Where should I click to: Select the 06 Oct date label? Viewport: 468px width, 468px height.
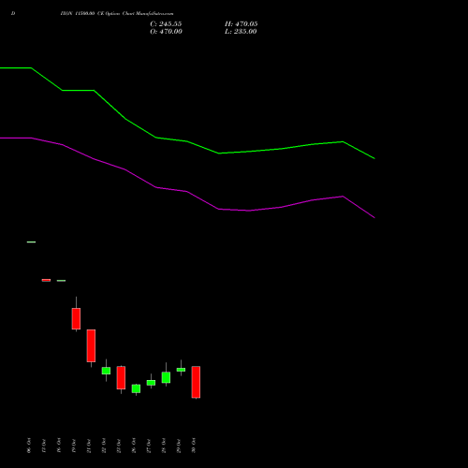pos(29,446)
